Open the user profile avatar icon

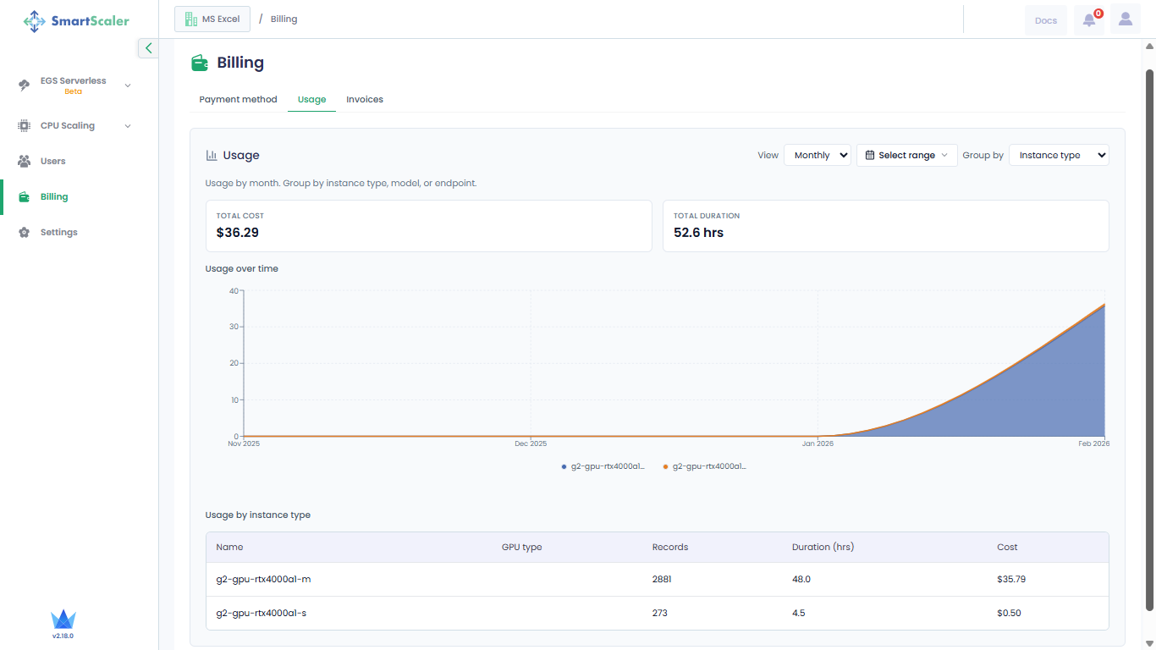pos(1125,19)
